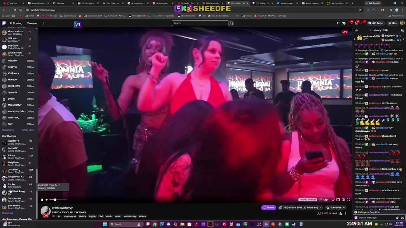Click the Windows taskbar search box

(x=126, y=224)
